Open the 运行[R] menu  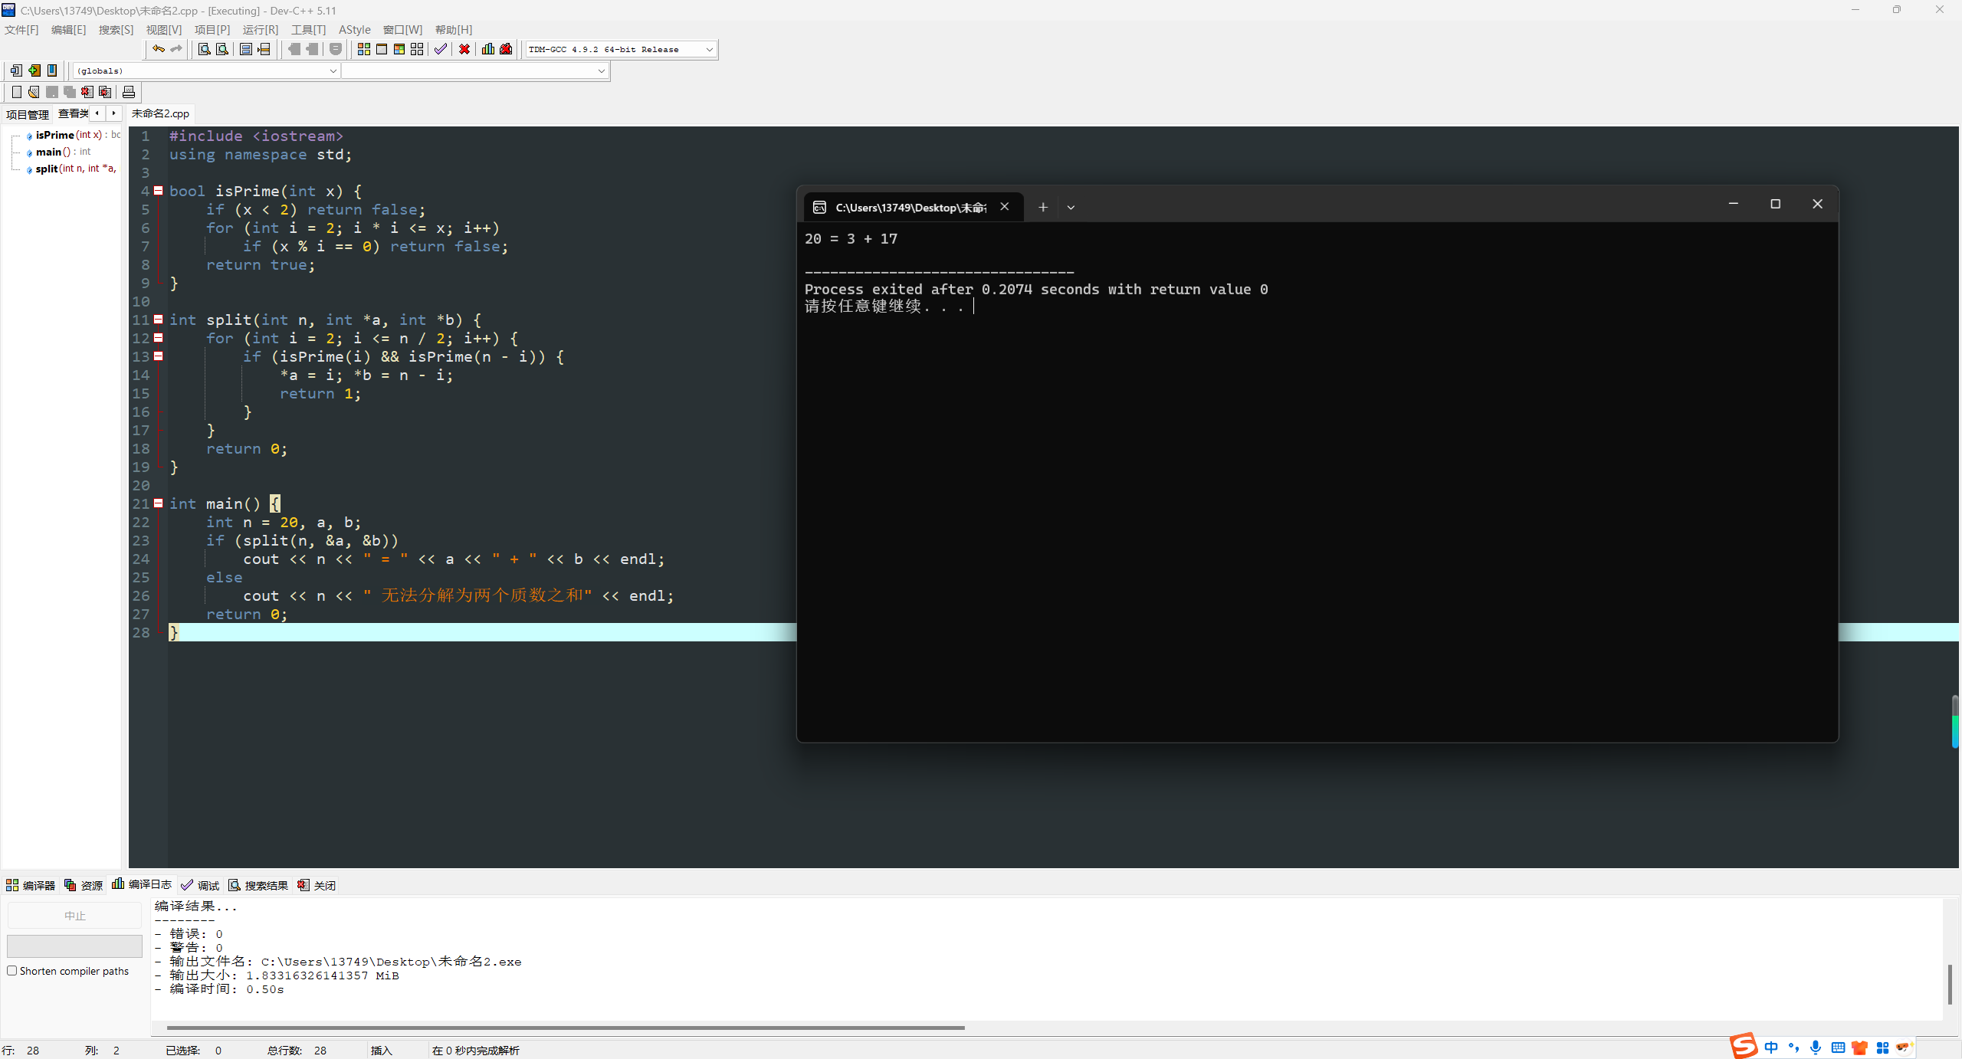260,29
